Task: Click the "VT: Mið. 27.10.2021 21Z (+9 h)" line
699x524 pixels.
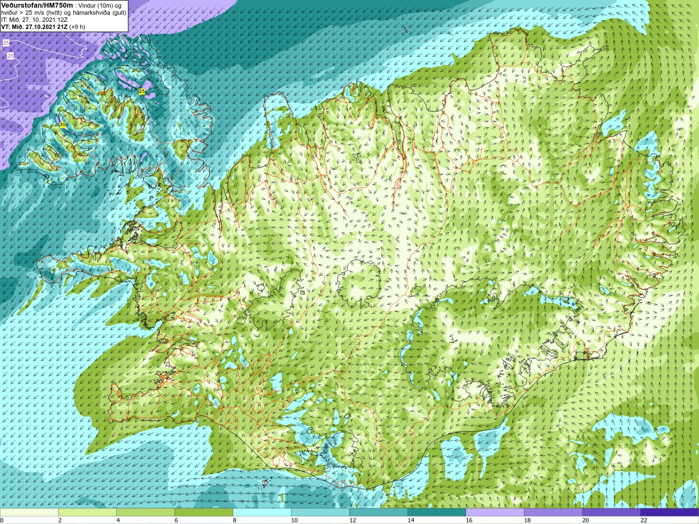Action: pyautogui.click(x=43, y=27)
